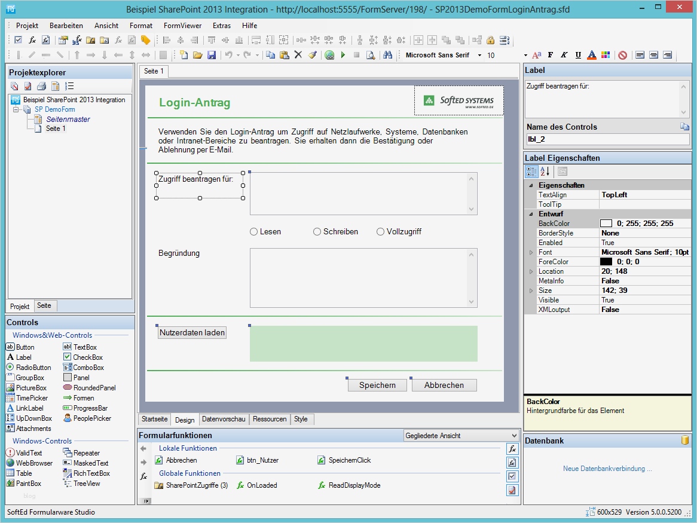Choose the Vollzugriff radio option
Screen dimensions: 697x523
click(x=381, y=232)
